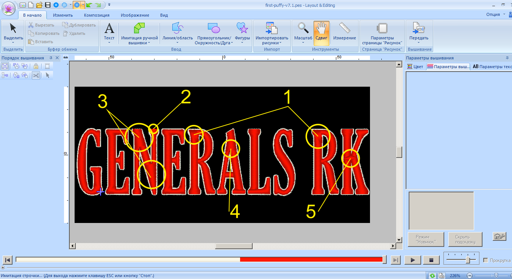Screen dimensions: 512x279
Task: Switch to the Композиция ribbon tab
Action: click(x=97, y=15)
